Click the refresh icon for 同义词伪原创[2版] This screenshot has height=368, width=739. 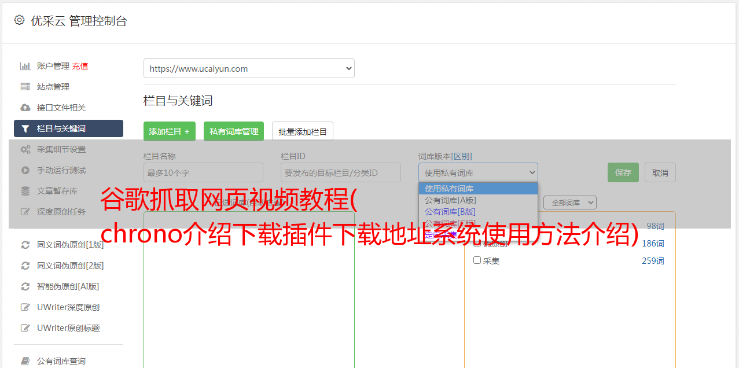tap(25, 266)
